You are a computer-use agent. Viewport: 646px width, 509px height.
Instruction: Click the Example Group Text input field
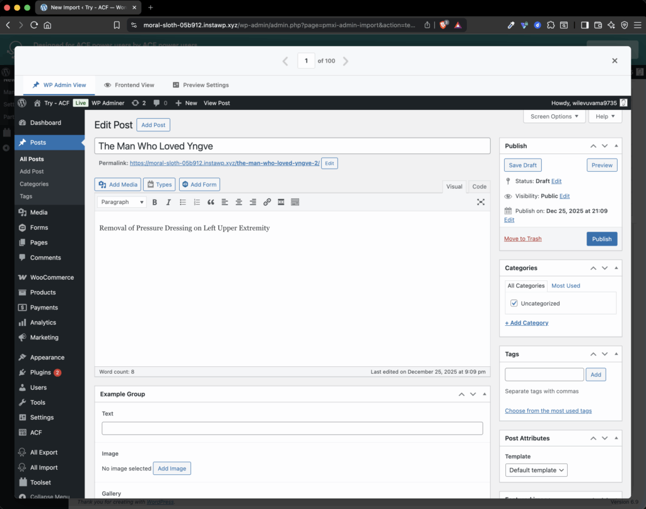tap(293, 428)
